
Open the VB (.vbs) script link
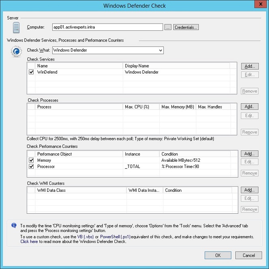(86, 237)
